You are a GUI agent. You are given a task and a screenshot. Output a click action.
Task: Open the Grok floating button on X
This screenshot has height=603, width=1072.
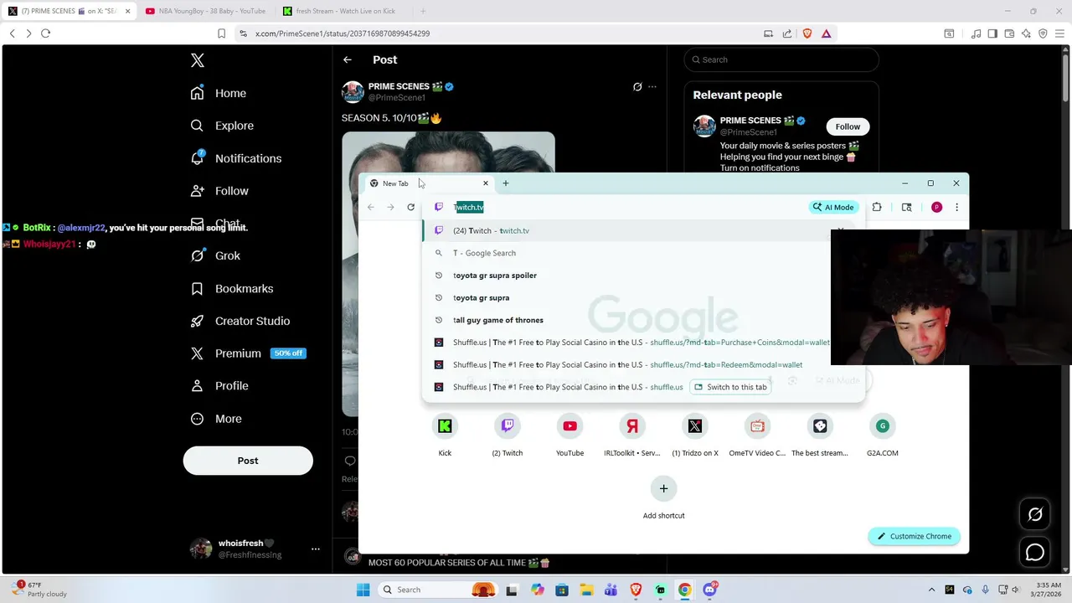[1035, 514]
